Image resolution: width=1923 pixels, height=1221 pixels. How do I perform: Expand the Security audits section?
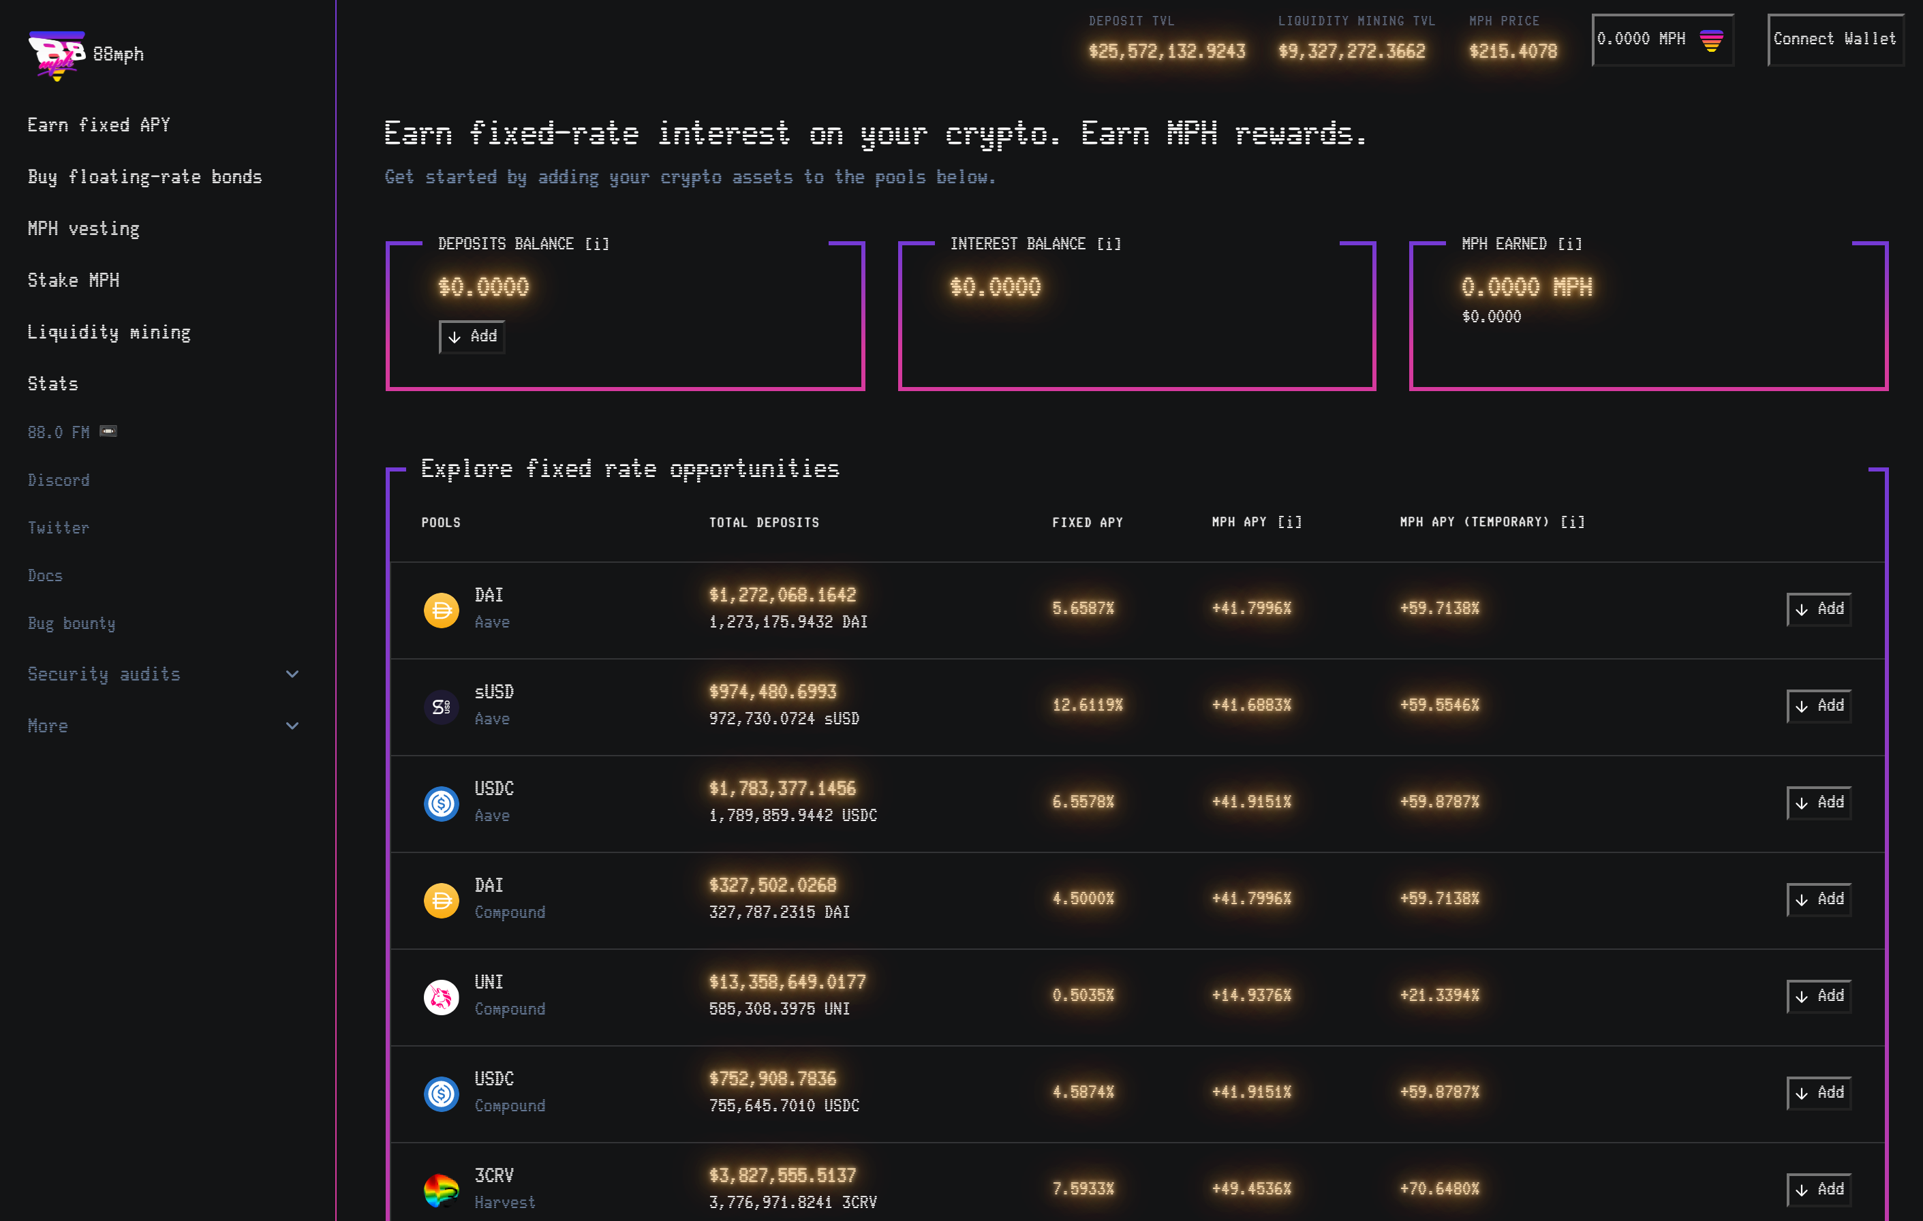[x=292, y=674]
